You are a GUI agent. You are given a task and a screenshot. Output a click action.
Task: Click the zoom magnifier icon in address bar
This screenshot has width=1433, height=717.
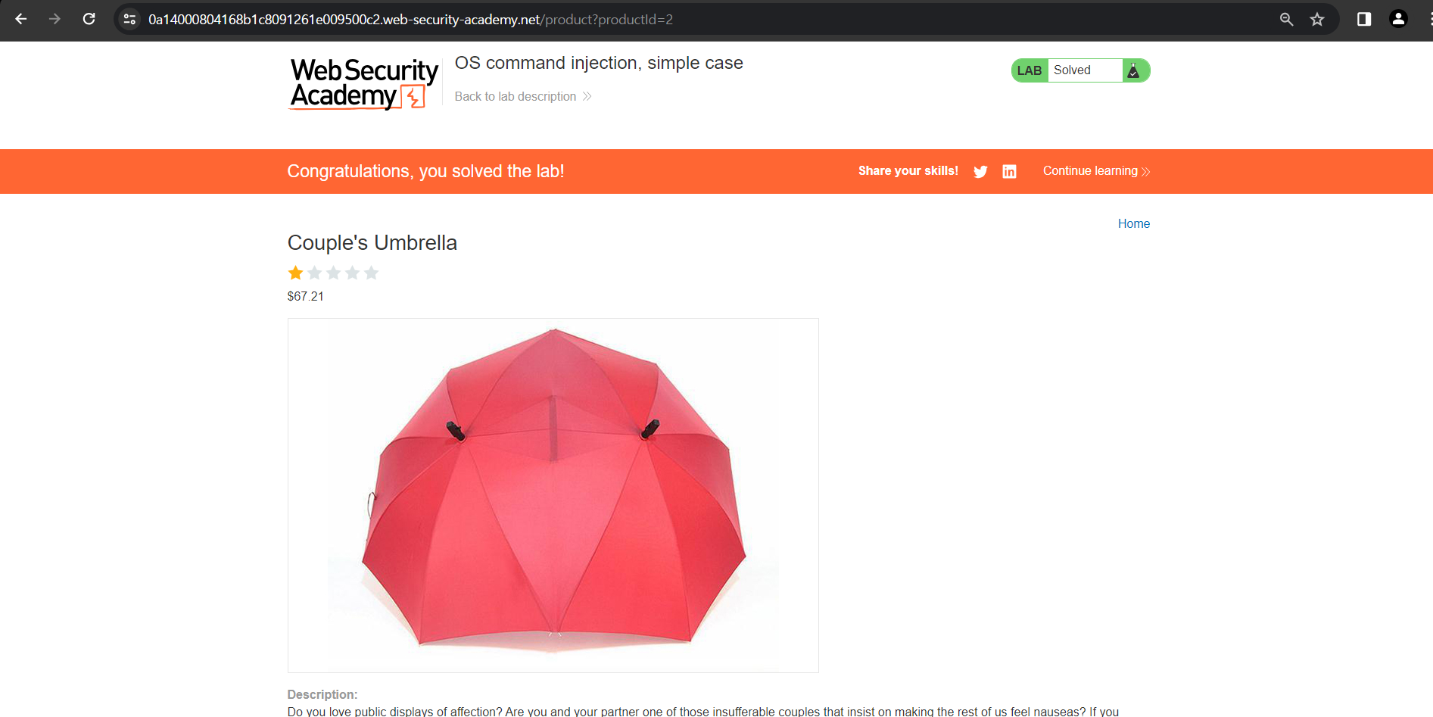click(1286, 19)
